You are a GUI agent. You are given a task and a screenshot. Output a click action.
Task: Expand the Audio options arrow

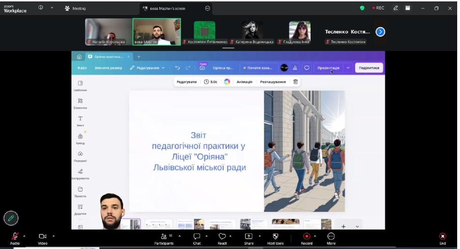(x=24, y=236)
